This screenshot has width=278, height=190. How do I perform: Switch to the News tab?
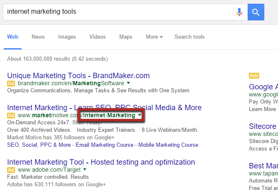click(38, 37)
